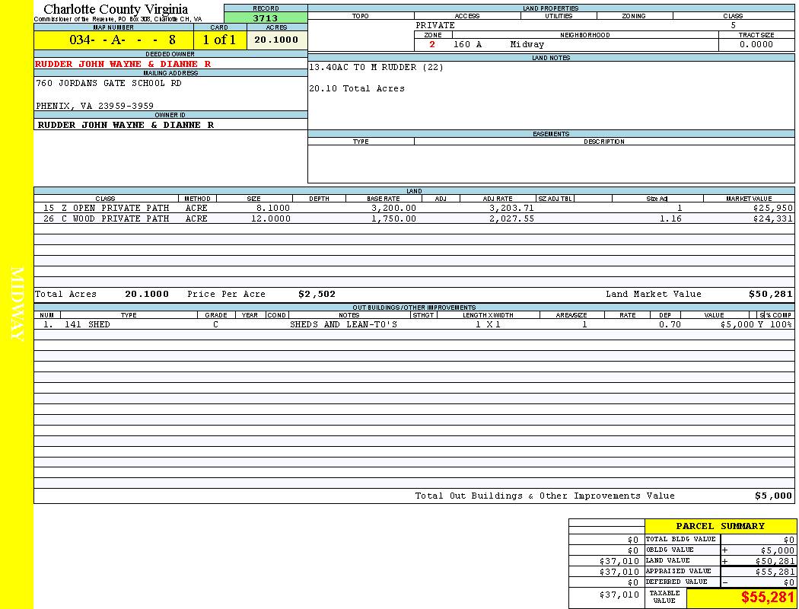Click Total Out Buildings value $5,000
The image size is (799, 609).
[x=773, y=496]
